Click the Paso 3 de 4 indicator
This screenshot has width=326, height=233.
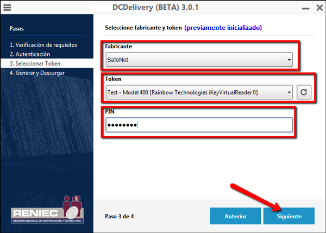tap(120, 216)
